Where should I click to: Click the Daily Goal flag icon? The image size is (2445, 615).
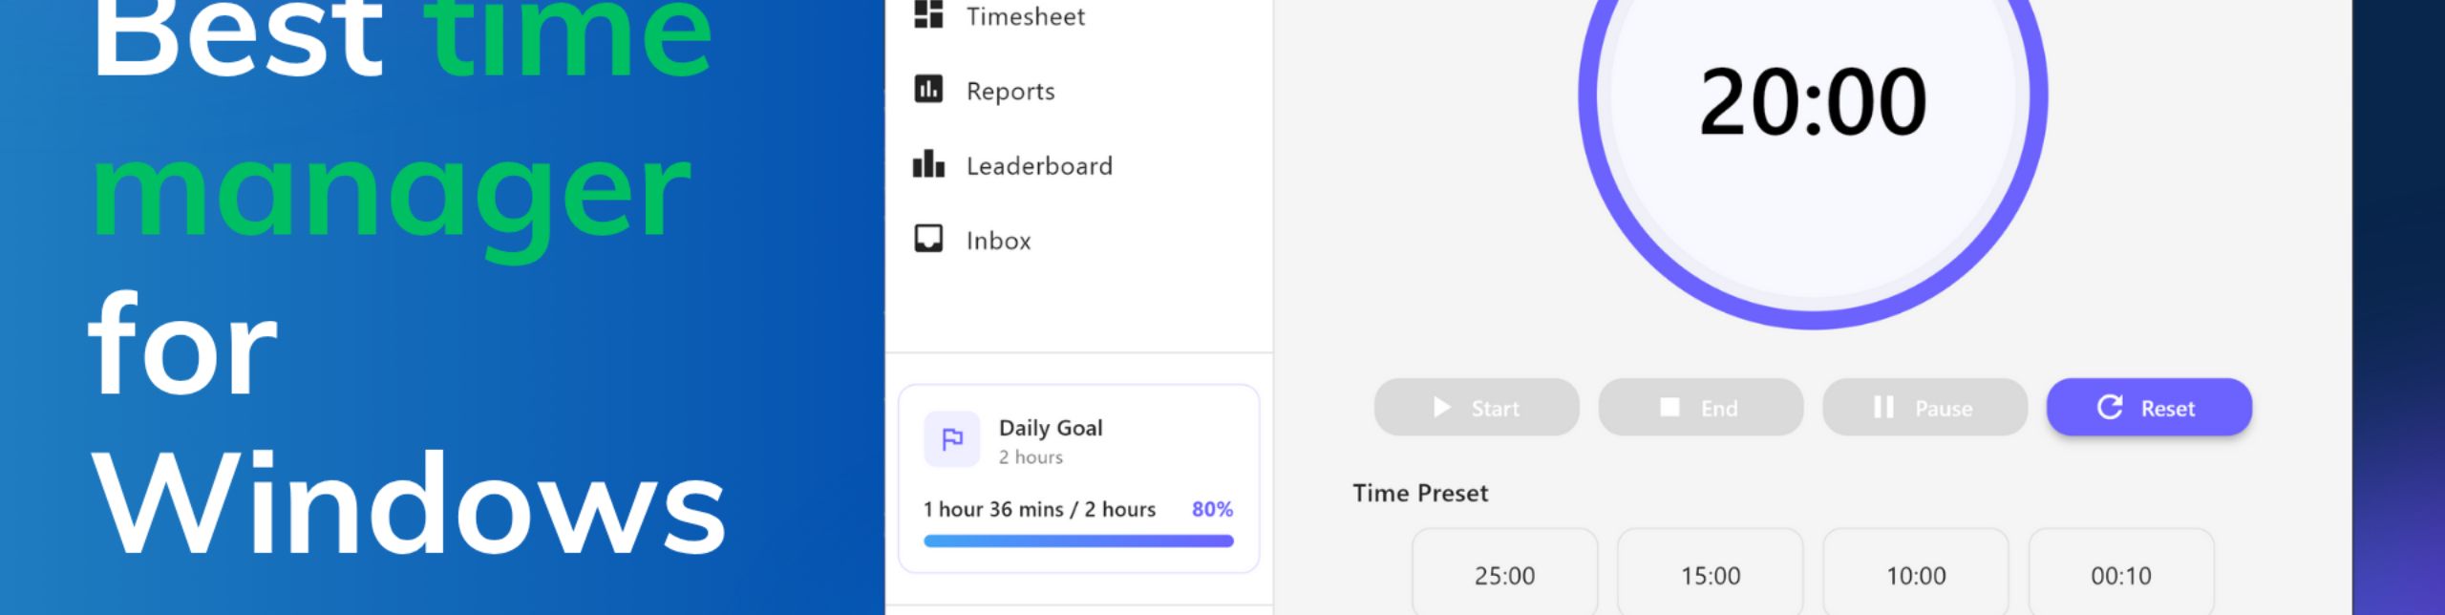[x=951, y=439]
